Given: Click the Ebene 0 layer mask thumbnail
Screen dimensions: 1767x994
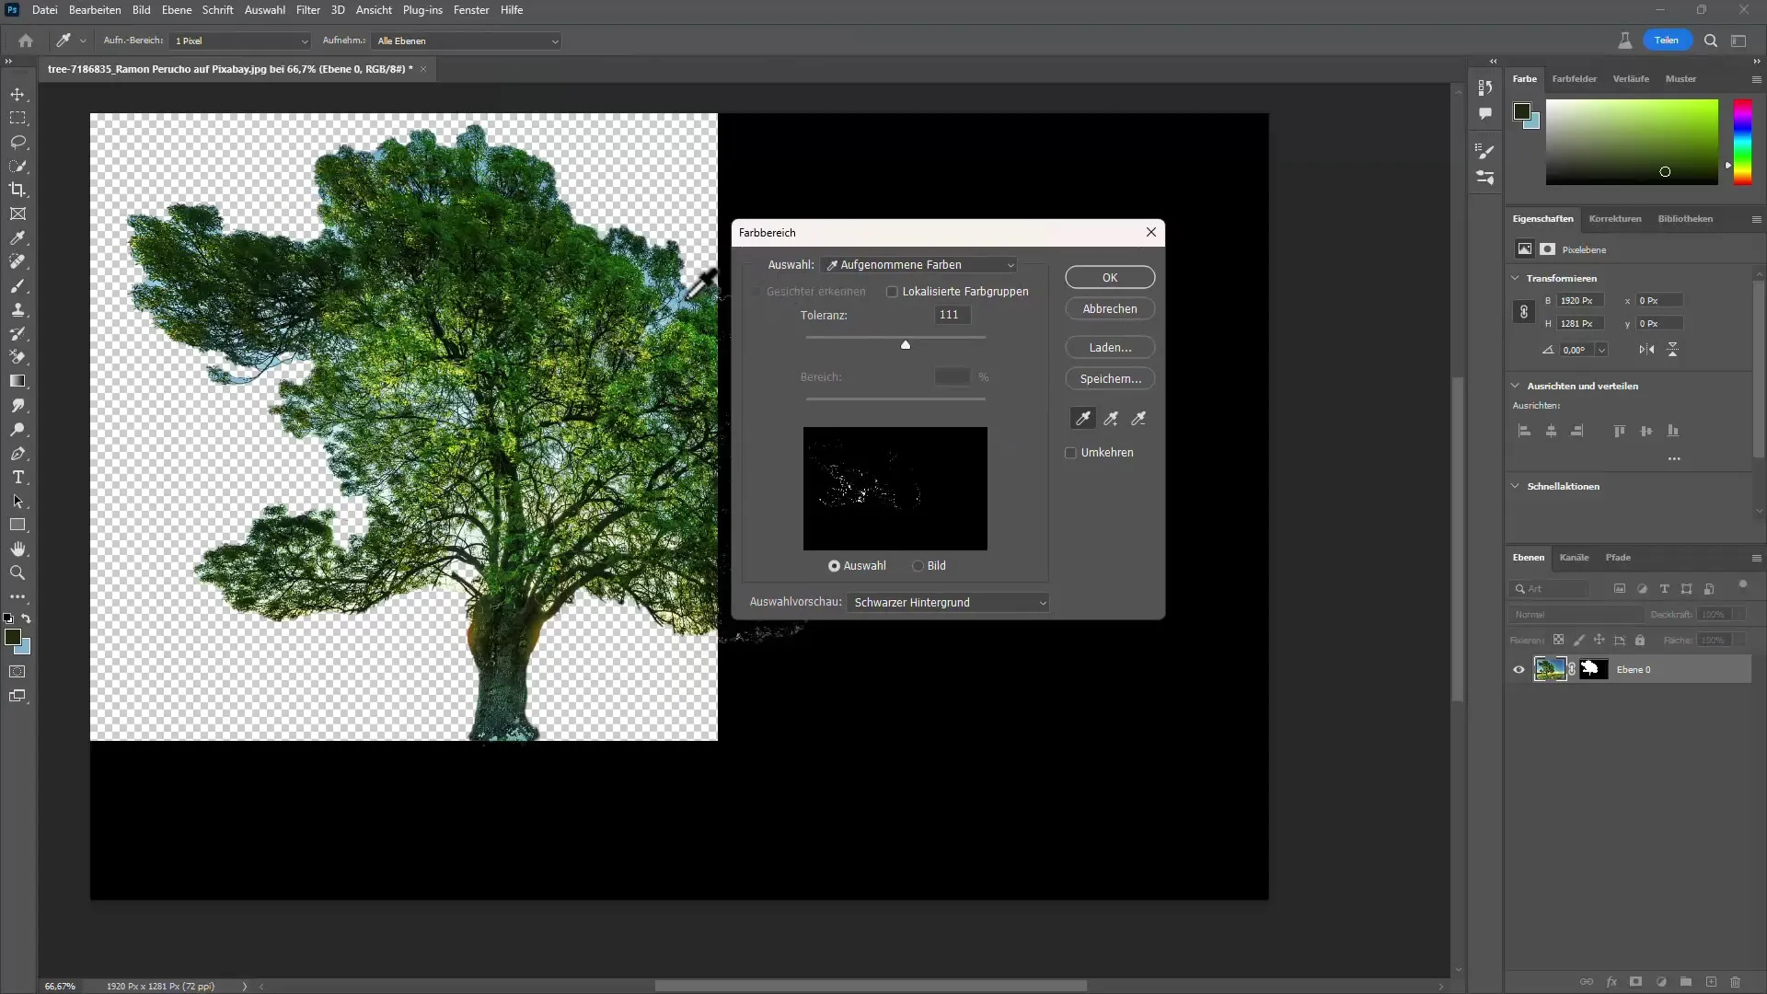Looking at the screenshot, I should point(1593,670).
